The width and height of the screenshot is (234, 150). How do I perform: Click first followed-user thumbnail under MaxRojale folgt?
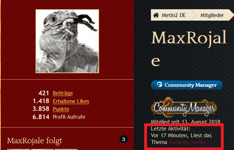18,149
